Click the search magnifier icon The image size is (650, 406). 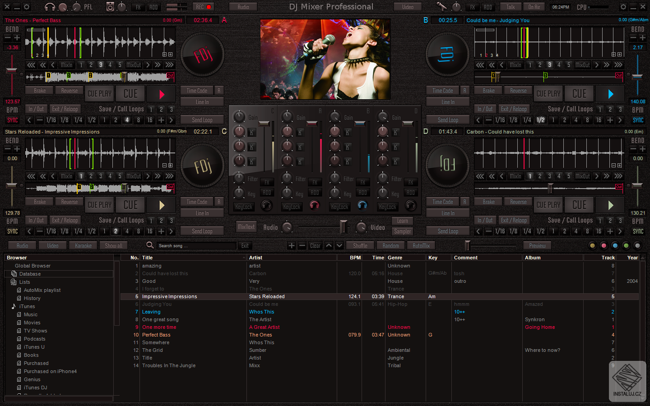[150, 245]
